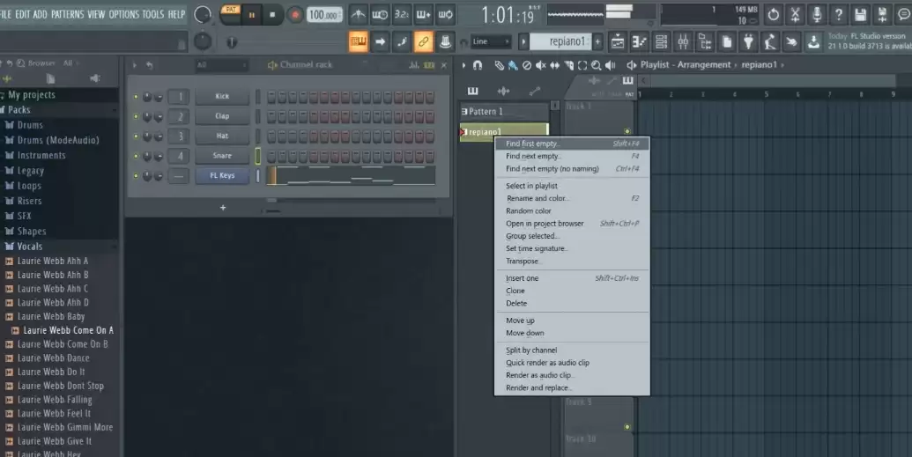912x457 pixels.
Task: Select the playlist mute tool
Action: coord(540,65)
